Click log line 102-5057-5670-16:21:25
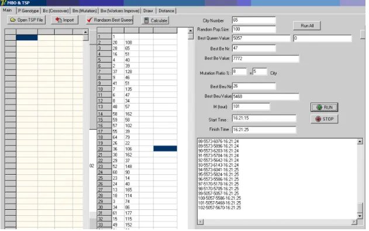Viewport: 369px width, 231px height. (219, 208)
